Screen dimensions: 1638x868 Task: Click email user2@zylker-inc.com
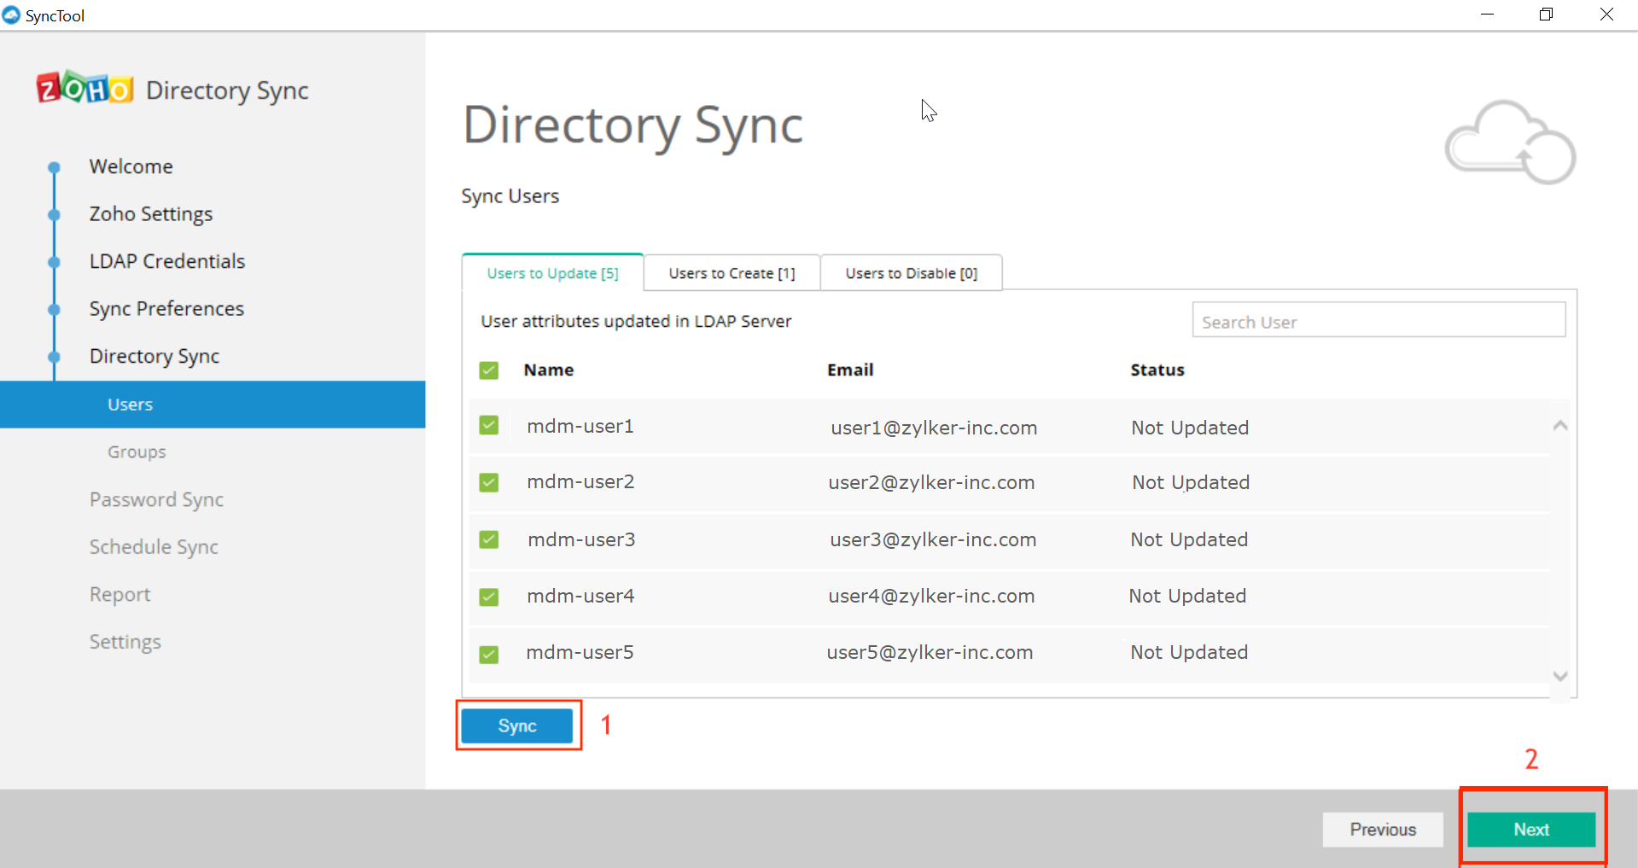931,482
